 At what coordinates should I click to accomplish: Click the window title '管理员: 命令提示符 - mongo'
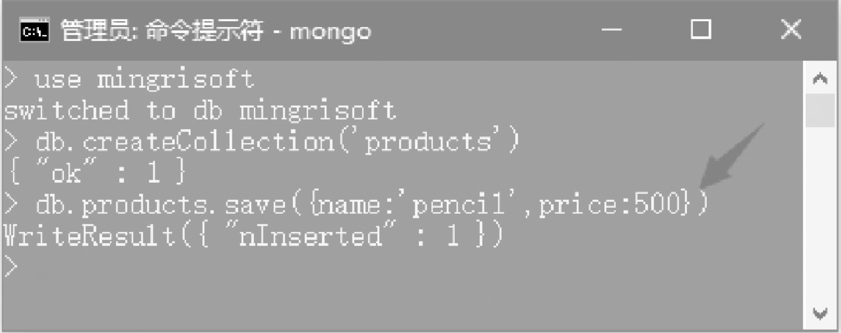(x=216, y=32)
